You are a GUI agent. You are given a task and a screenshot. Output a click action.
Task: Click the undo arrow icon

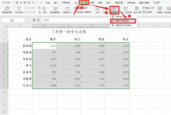click(x=33, y=3)
